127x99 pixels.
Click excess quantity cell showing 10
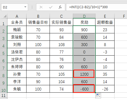(105, 67)
